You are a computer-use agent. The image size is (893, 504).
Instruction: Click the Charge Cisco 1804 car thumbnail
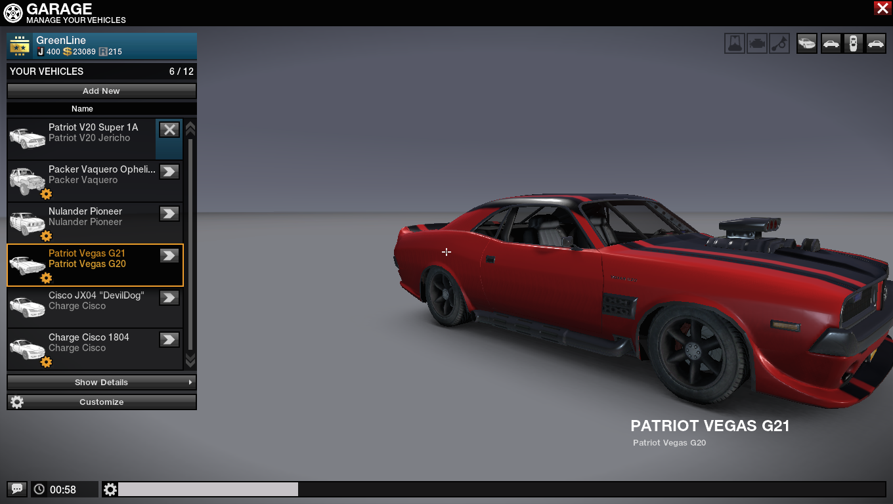27,348
